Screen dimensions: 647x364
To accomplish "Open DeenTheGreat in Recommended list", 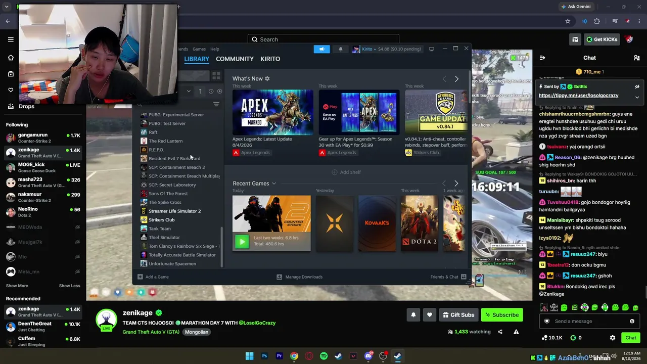I will 43,327.
